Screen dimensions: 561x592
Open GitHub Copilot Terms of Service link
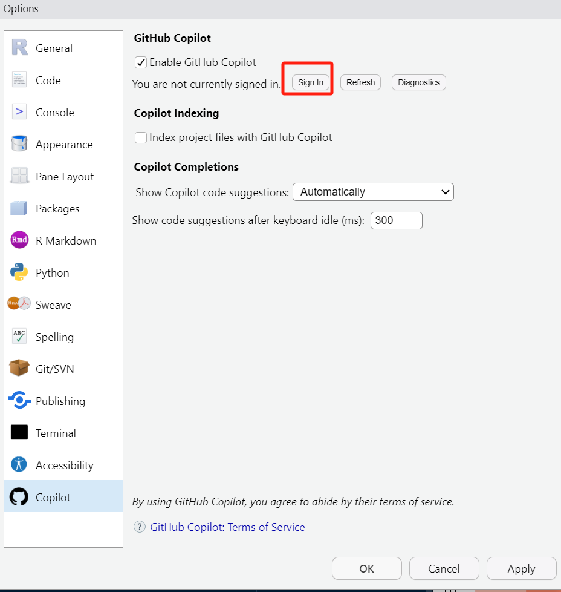(x=227, y=527)
